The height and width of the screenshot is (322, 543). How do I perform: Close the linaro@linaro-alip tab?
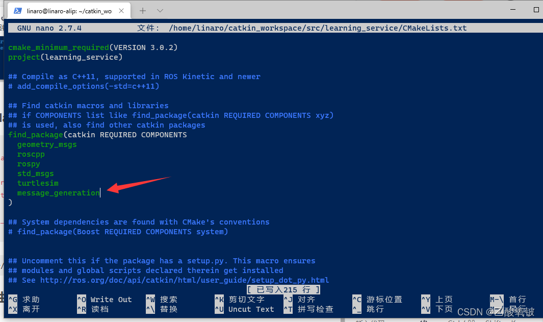coord(121,11)
